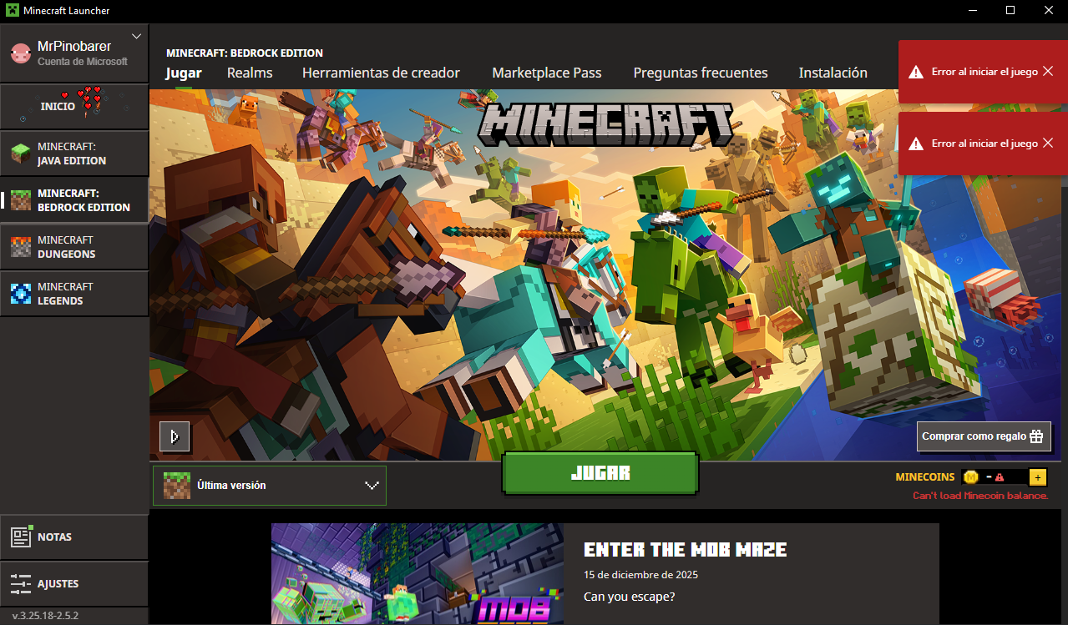Screen dimensions: 1068x625
Task: Open Minecraft Legends sidebar icon
Action: 21,294
